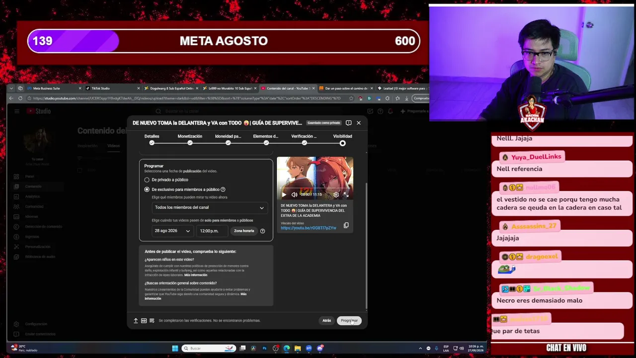Expand the preview to fullscreen
Screen dimensions: 636x358
click(x=346, y=194)
